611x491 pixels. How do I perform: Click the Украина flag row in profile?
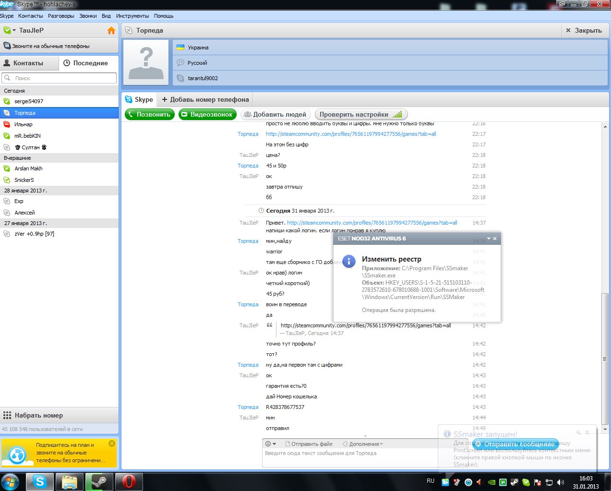coord(390,48)
